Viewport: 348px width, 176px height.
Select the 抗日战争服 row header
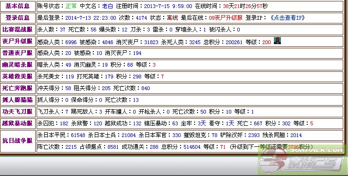tap(17, 141)
